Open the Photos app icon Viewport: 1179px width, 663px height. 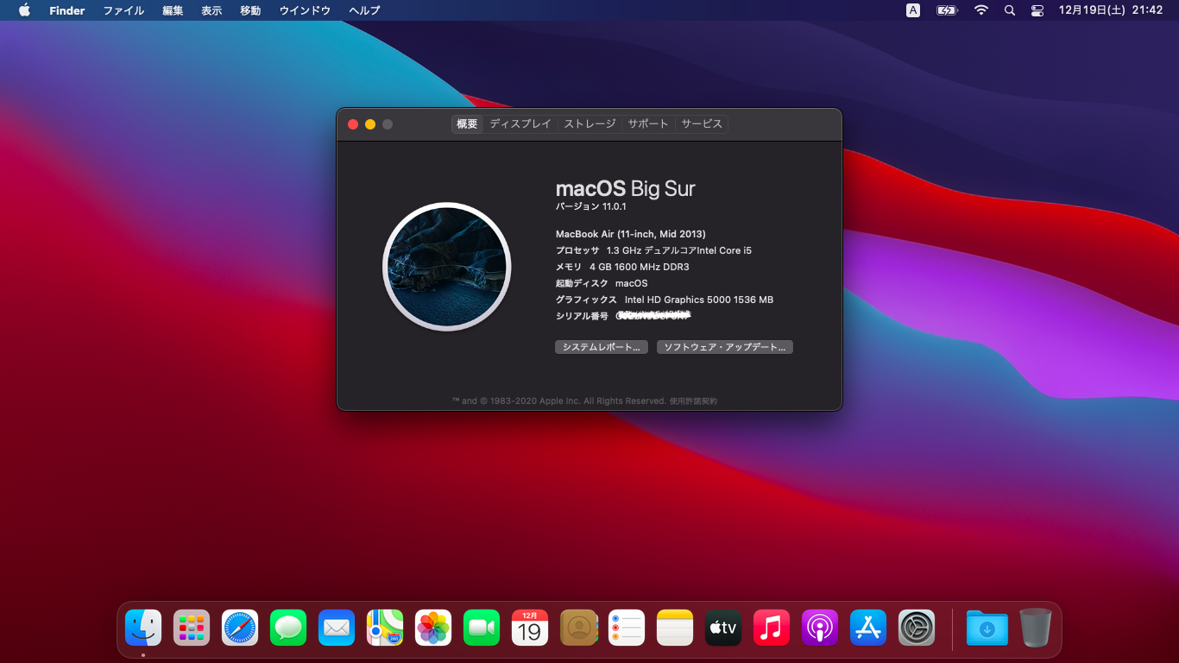coord(433,628)
